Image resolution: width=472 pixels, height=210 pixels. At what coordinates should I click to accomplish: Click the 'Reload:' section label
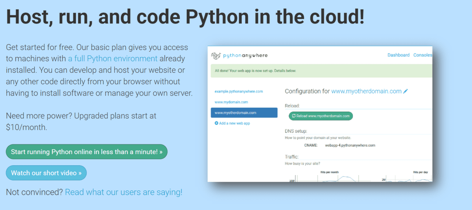coord(292,106)
